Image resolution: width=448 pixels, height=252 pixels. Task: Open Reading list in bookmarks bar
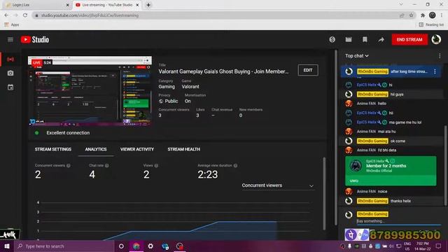[x=431, y=25]
